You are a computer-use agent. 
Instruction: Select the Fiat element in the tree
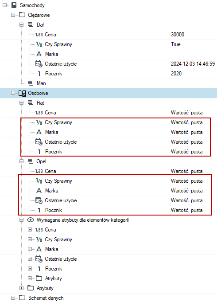click(40, 103)
